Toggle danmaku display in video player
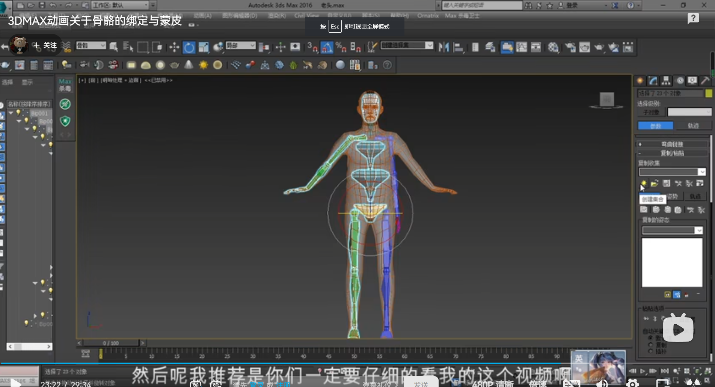This screenshot has height=387, width=715. [196, 384]
